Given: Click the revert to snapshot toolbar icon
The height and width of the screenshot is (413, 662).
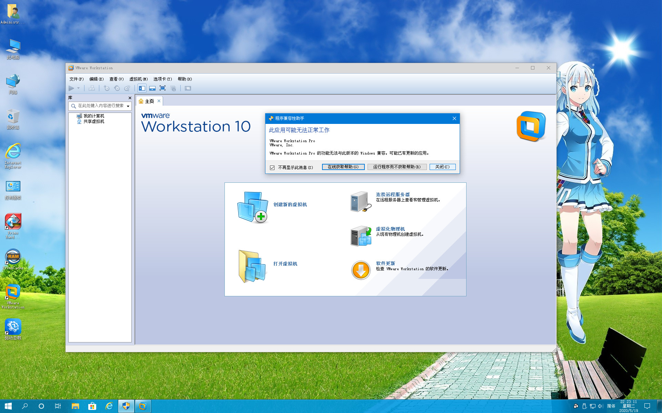Looking at the screenshot, I should point(117,88).
